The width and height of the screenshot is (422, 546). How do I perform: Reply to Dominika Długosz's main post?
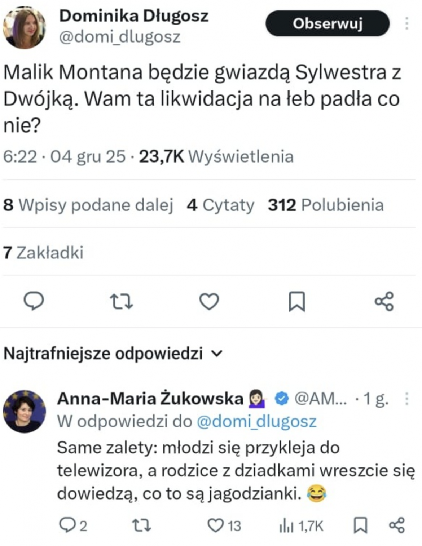[34, 301]
